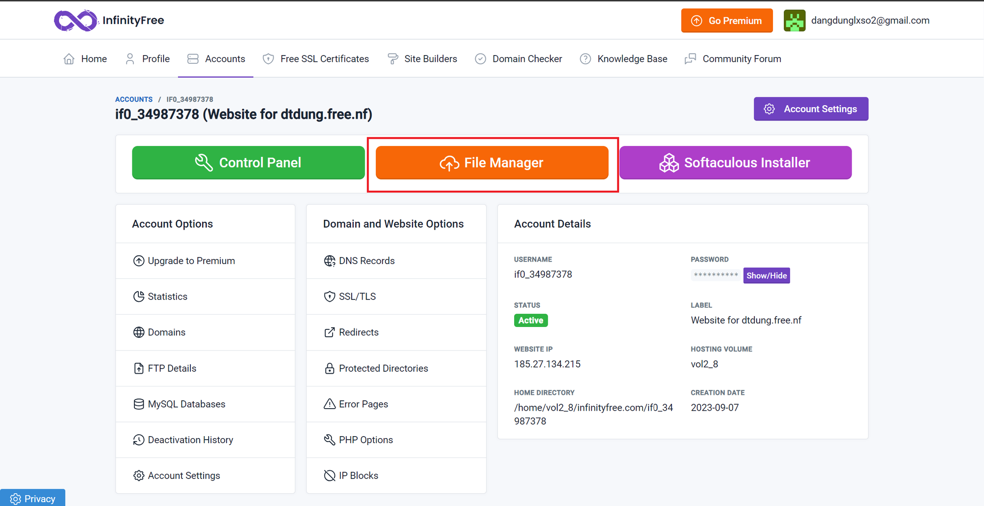Viewport: 984px width, 506px height.
Task: Go to the Profile page
Action: click(x=147, y=59)
